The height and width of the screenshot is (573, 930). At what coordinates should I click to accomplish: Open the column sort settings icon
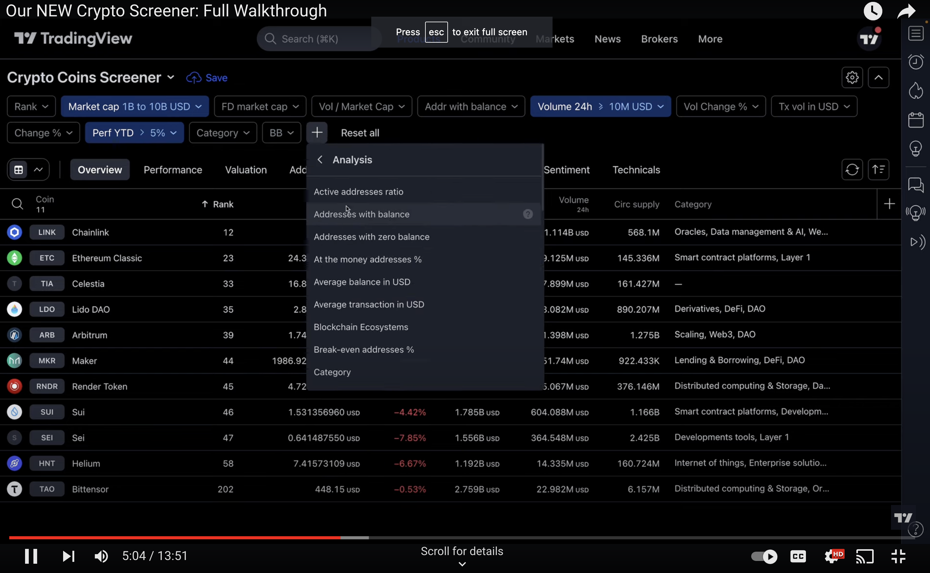click(x=878, y=169)
